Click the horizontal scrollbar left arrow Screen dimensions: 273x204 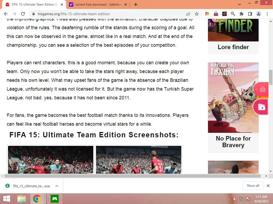pyautogui.click(x=2, y=176)
